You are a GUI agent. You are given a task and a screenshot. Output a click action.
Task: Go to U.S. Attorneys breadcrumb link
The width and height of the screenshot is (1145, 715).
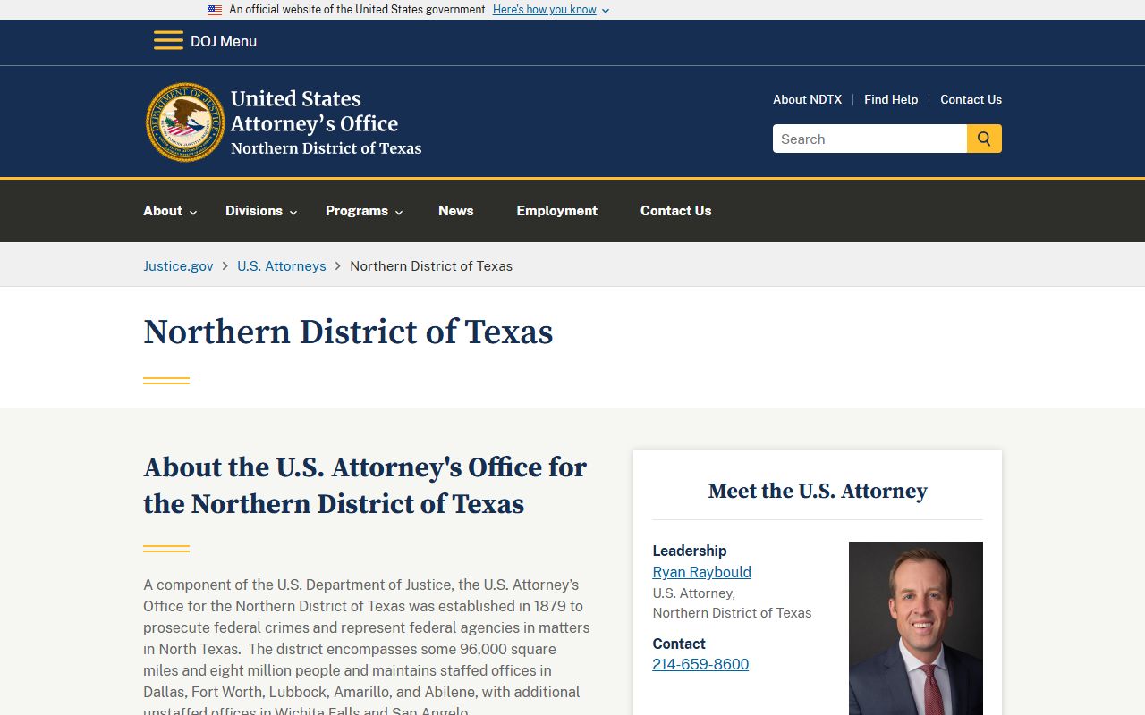point(281,265)
